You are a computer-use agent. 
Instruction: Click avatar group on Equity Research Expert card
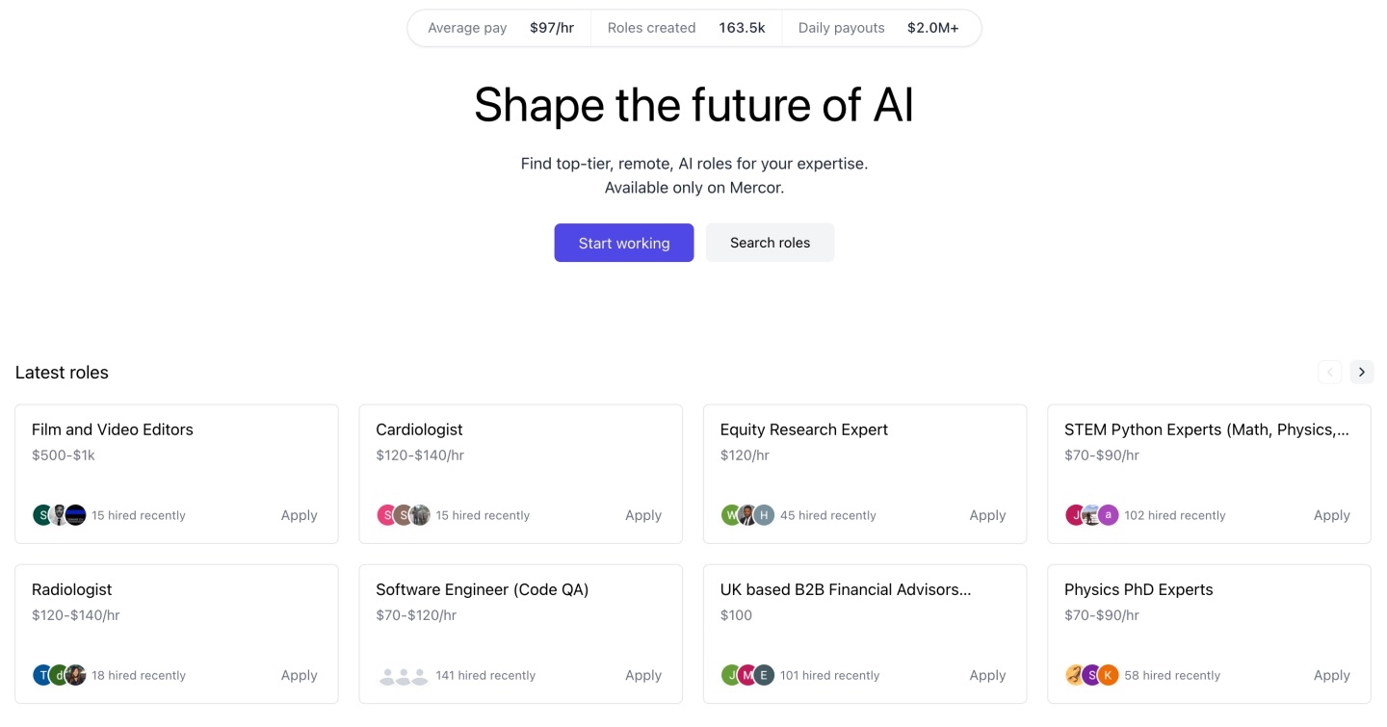point(747,515)
